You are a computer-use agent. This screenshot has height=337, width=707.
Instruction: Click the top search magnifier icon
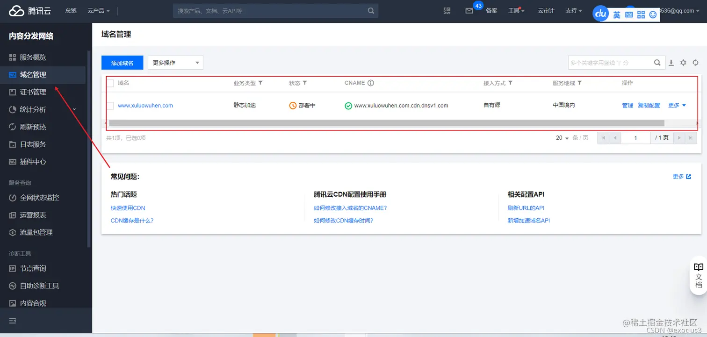tap(371, 11)
